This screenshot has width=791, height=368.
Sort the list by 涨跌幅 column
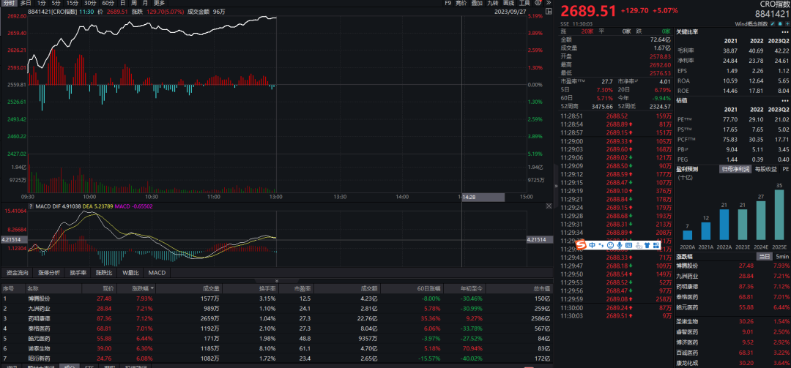pos(143,289)
